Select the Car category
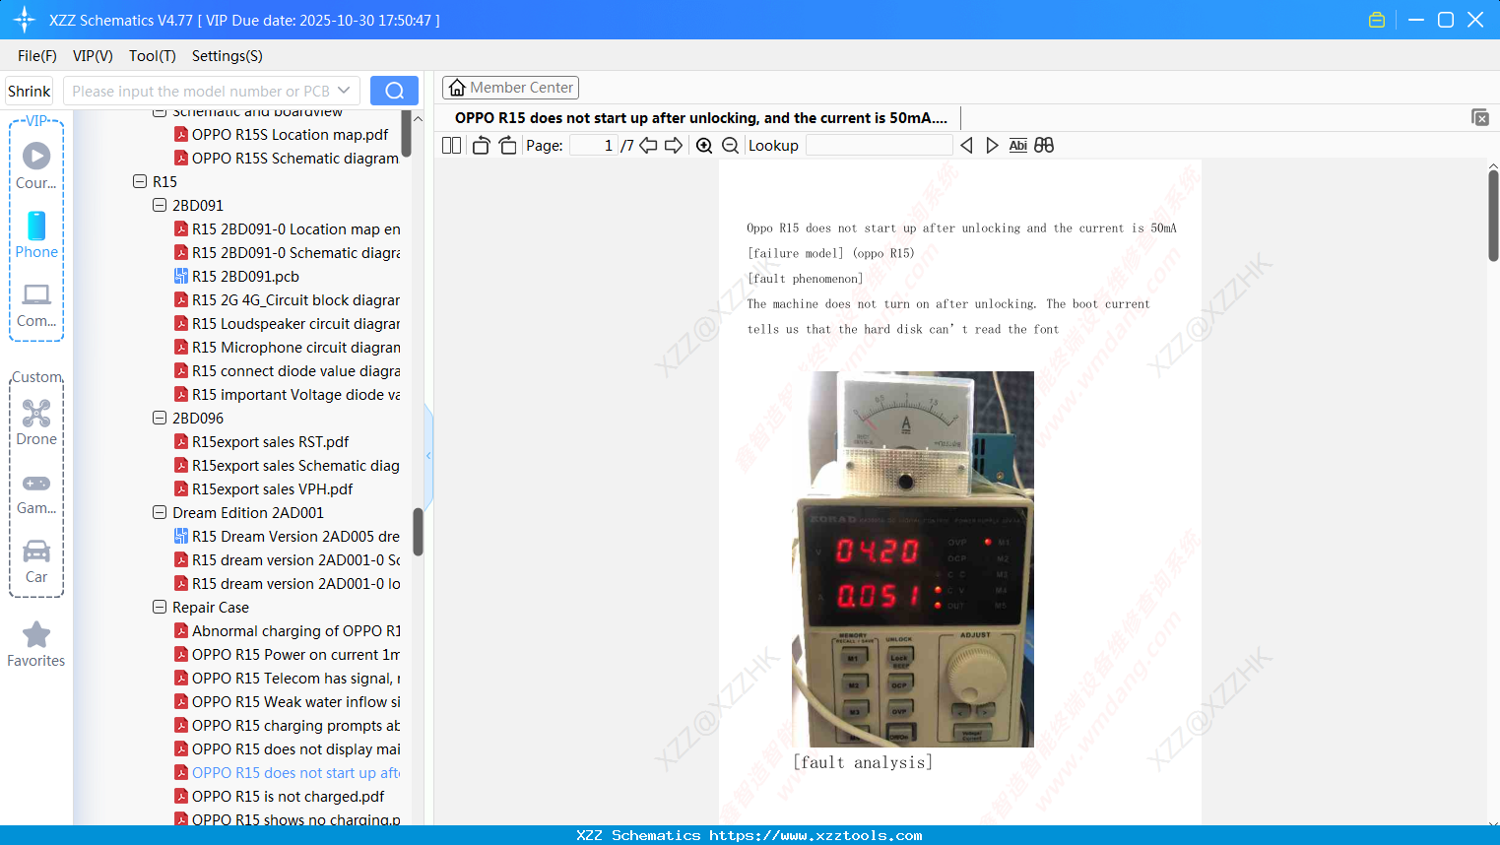This screenshot has width=1500, height=845. point(36,561)
